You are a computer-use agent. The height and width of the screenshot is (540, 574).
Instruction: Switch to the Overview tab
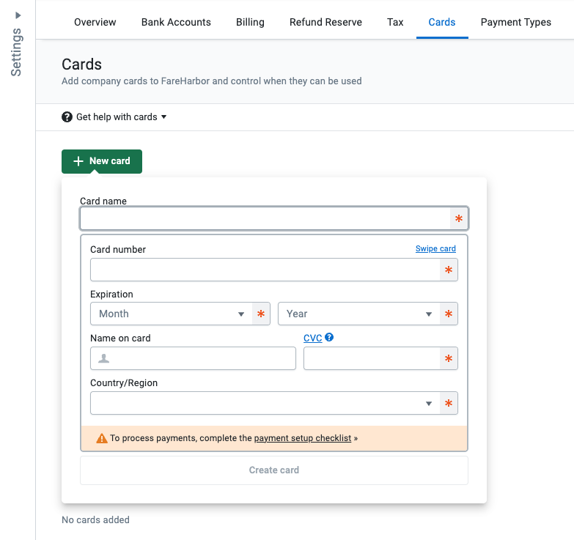pyautogui.click(x=95, y=22)
